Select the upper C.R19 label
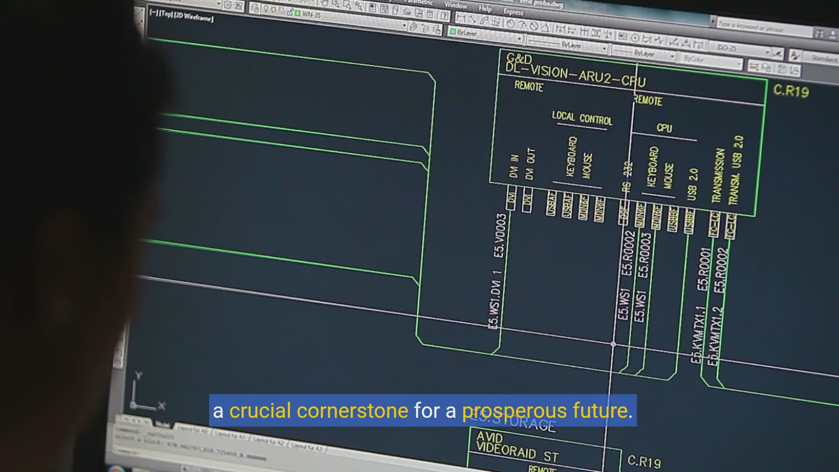The width and height of the screenshot is (839, 472). click(791, 90)
